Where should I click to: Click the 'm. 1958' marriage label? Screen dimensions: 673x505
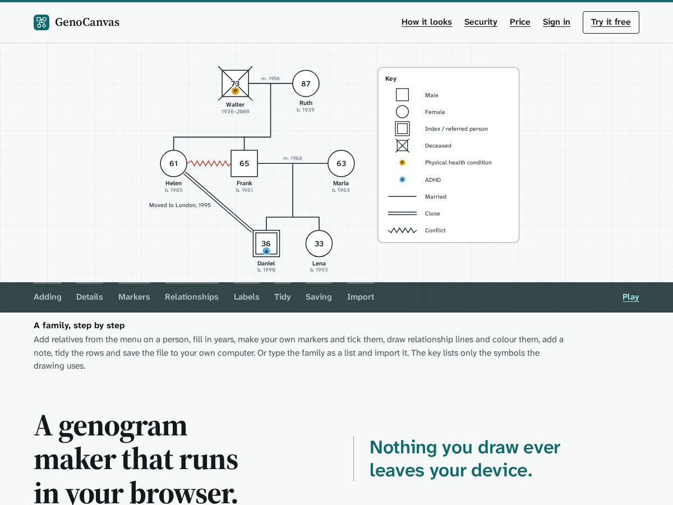[x=270, y=79]
